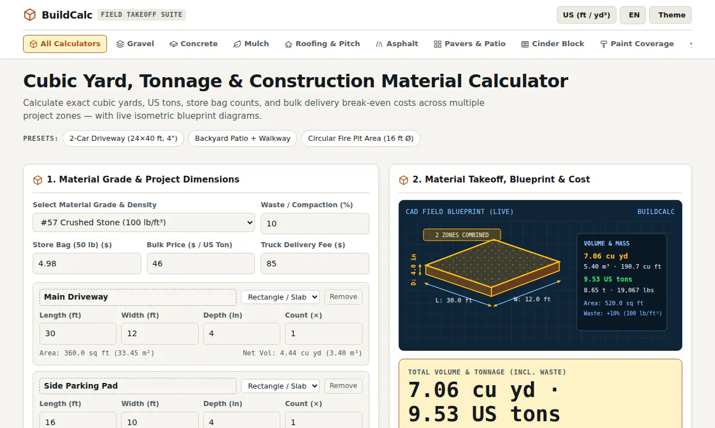Apply the 2-Car Driveway preset

pyautogui.click(x=123, y=139)
